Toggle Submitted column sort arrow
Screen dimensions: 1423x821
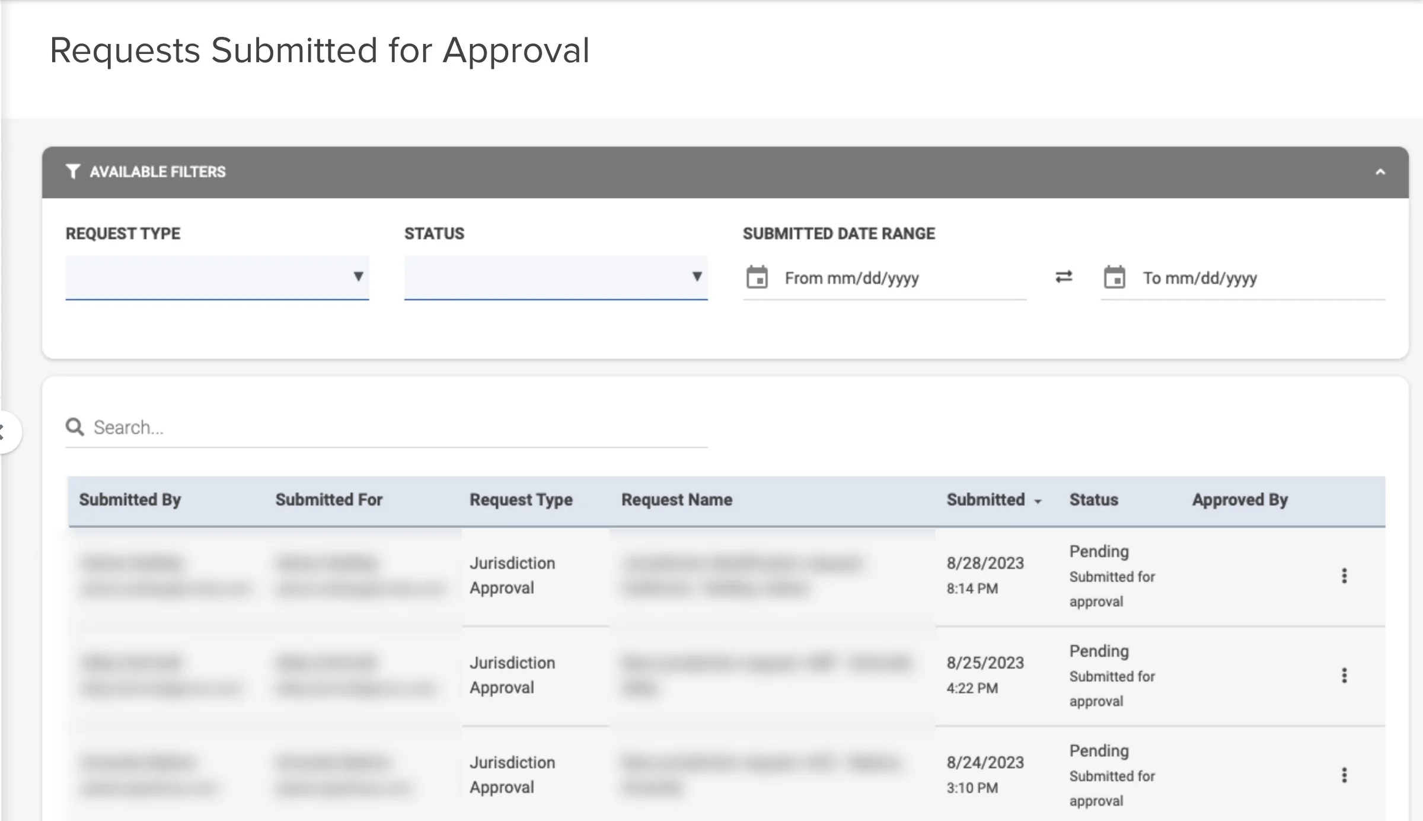1038,502
